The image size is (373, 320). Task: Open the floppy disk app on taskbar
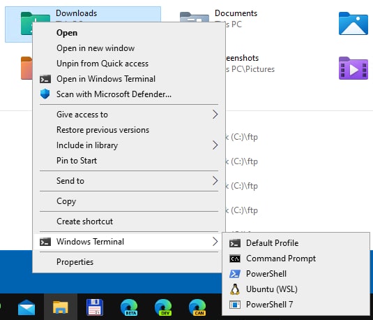pyautogui.click(x=95, y=307)
